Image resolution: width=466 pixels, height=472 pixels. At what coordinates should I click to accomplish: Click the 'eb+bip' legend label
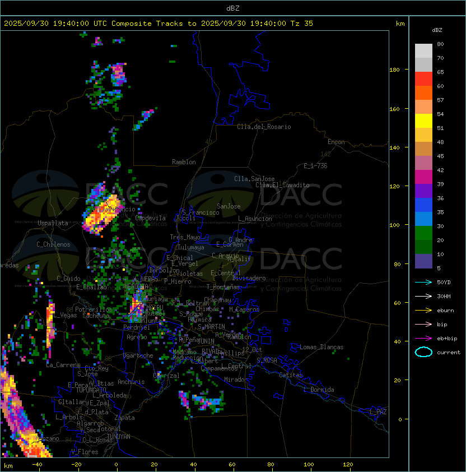[x=447, y=339]
